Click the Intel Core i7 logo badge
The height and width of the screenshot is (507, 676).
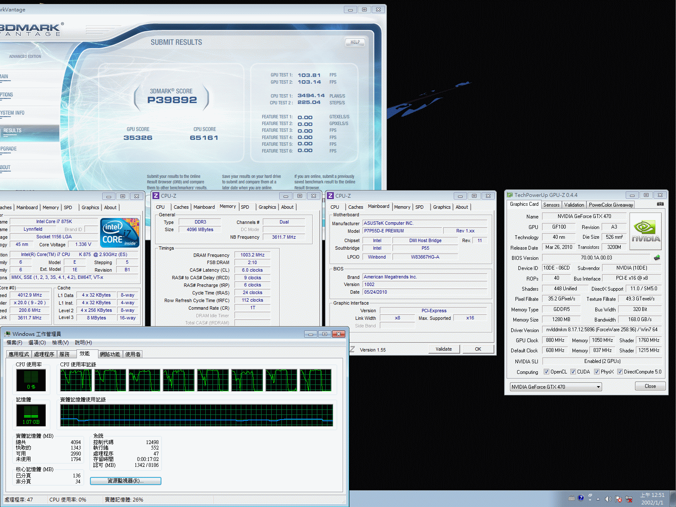point(120,233)
